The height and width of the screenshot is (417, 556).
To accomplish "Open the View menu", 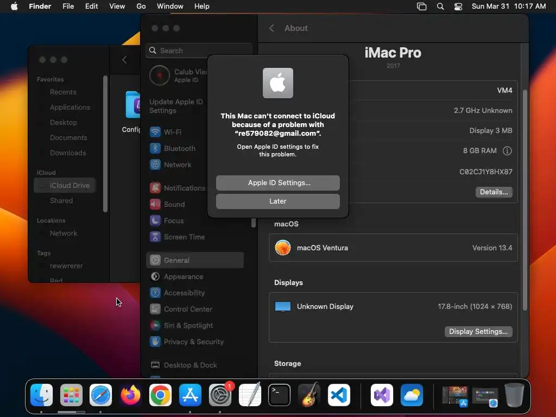I will (117, 7).
